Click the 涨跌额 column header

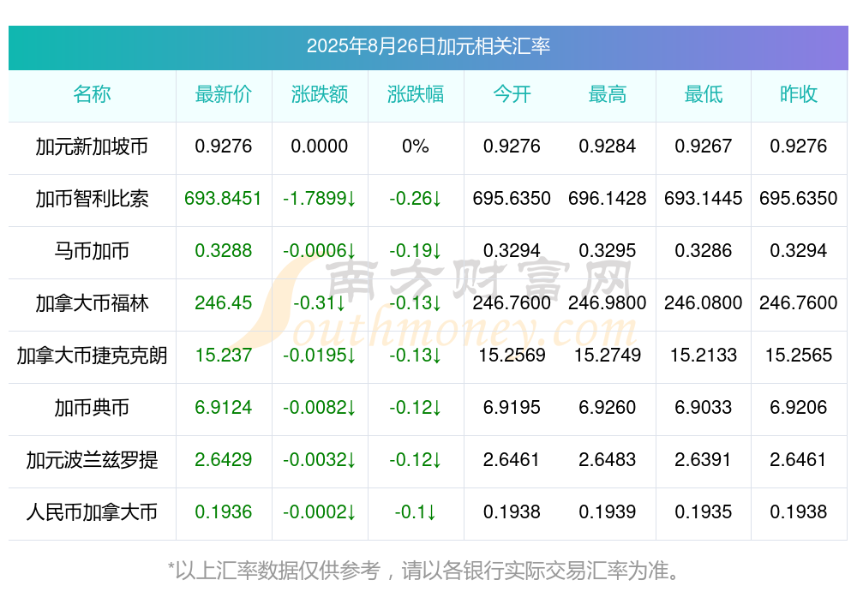(x=320, y=94)
